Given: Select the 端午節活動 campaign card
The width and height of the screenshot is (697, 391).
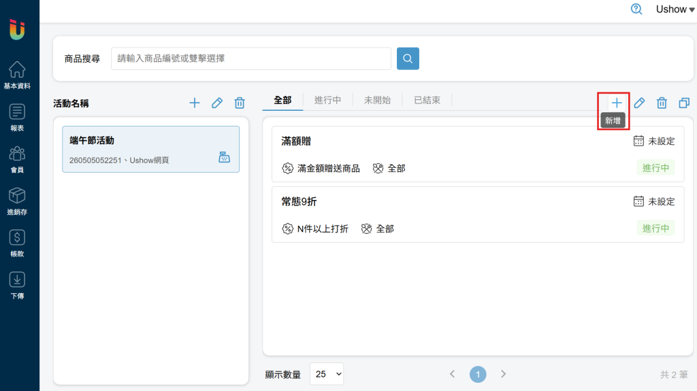Looking at the screenshot, I should click(x=150, y=150).
